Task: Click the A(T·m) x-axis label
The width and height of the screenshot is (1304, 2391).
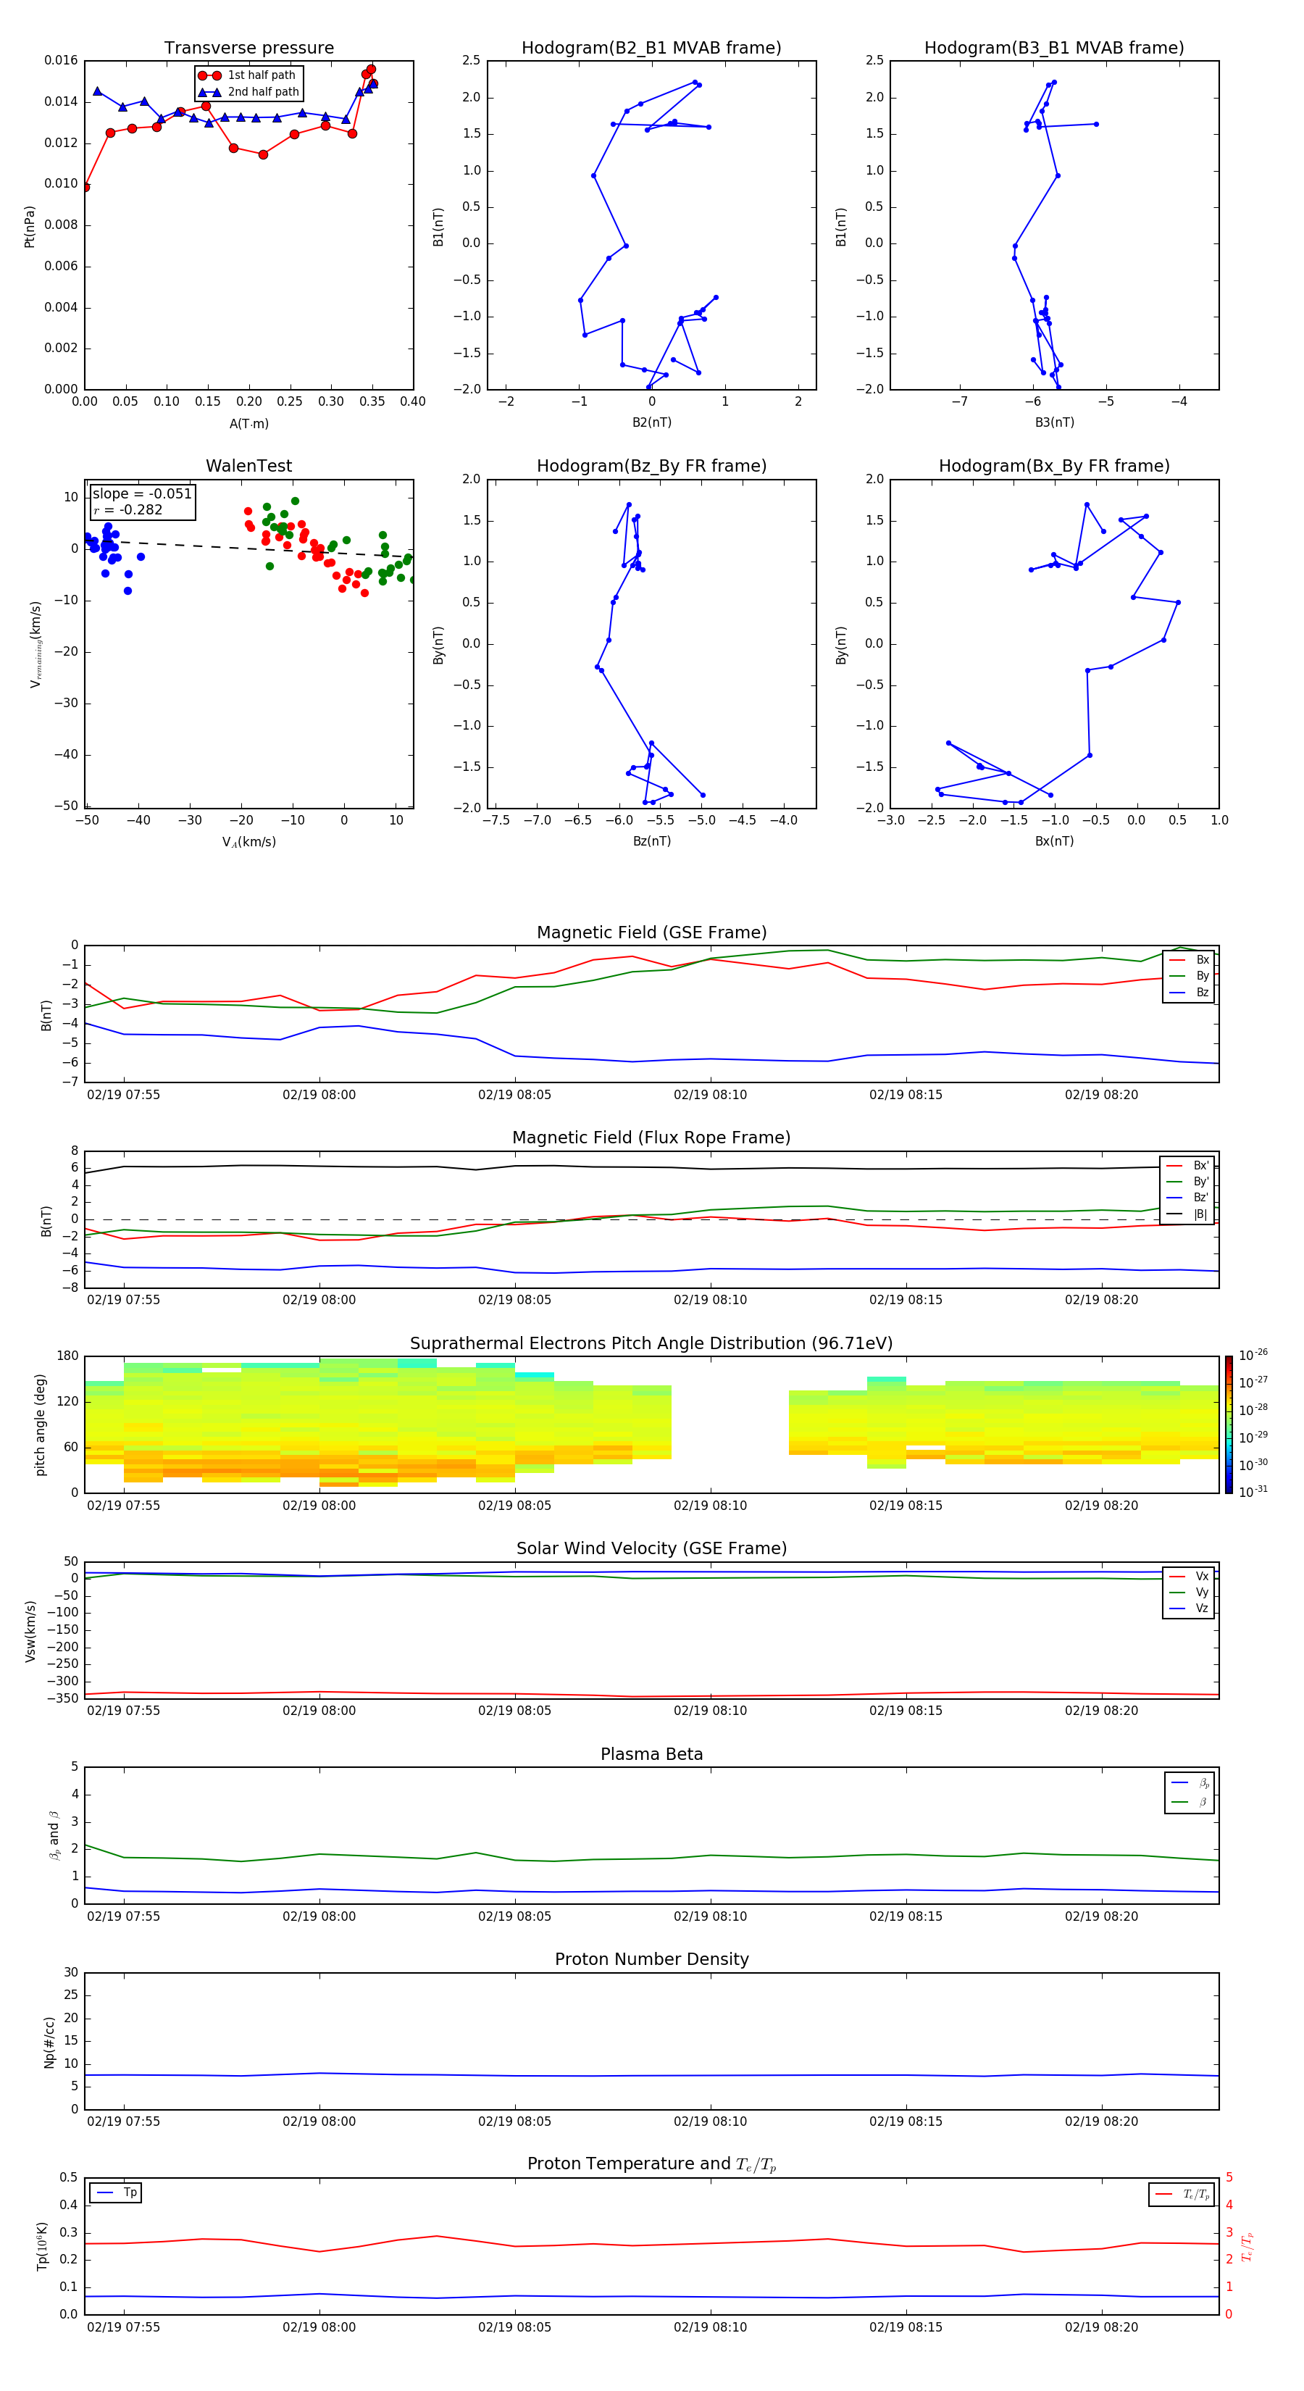Action: [248, 424]
